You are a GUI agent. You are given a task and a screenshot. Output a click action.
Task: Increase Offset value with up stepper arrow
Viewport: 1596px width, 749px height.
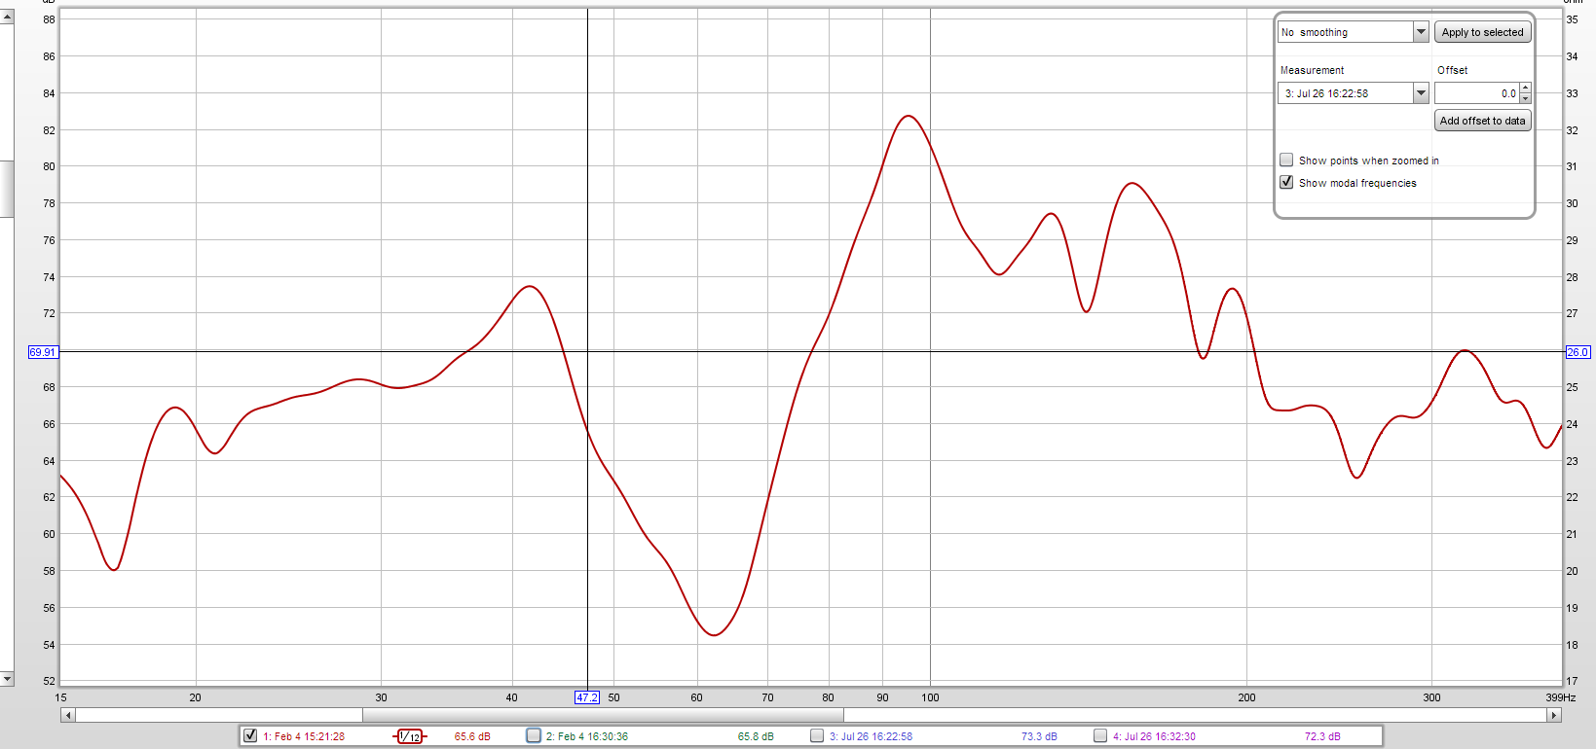(1525, 89)
